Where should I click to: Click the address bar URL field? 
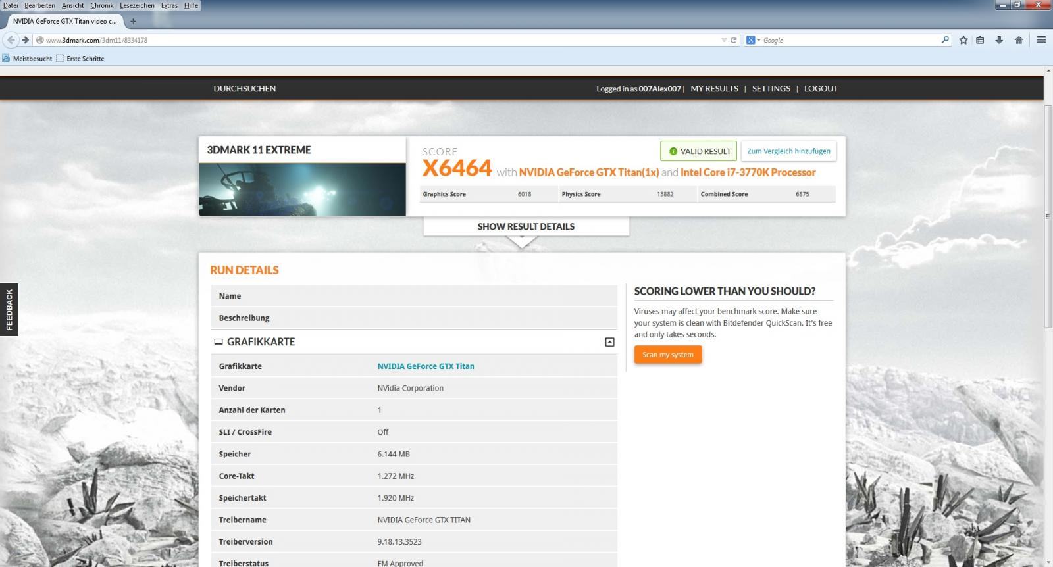382,40
